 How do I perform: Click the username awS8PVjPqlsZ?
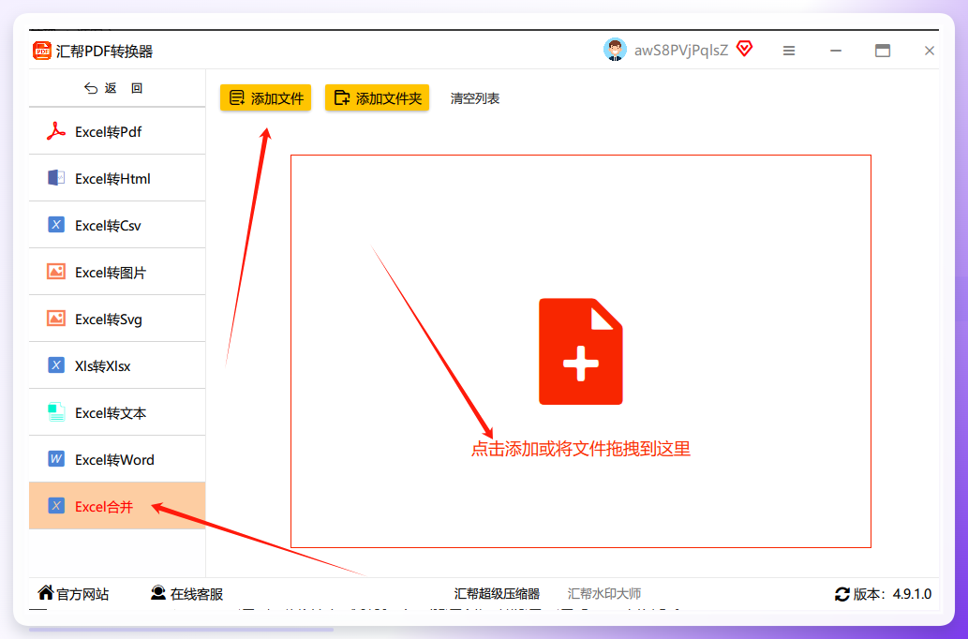click(x=681, y=51)
